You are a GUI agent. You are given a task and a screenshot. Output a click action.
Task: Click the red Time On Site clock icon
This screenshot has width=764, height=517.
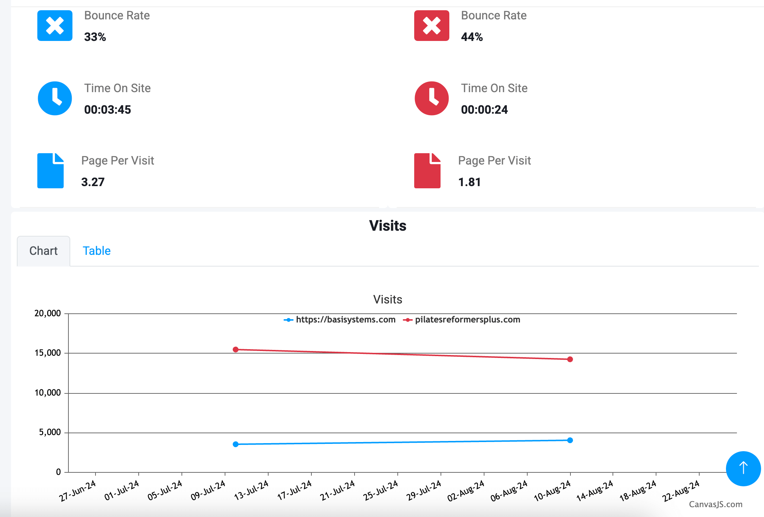pos(431,98)
